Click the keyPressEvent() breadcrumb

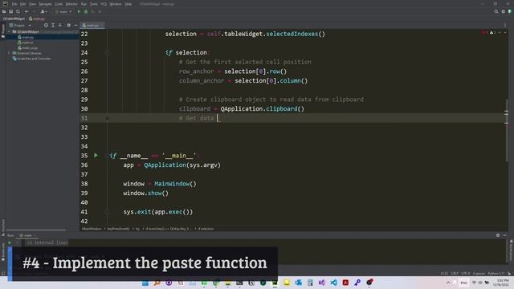tap(118, 229)
